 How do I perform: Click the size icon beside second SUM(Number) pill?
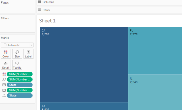coord(4,79)
